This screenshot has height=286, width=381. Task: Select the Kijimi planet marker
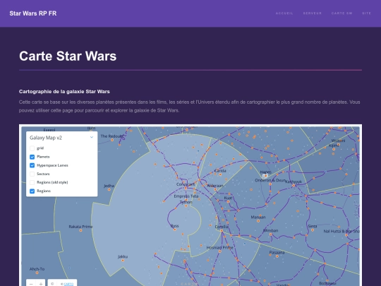point(334,149)
